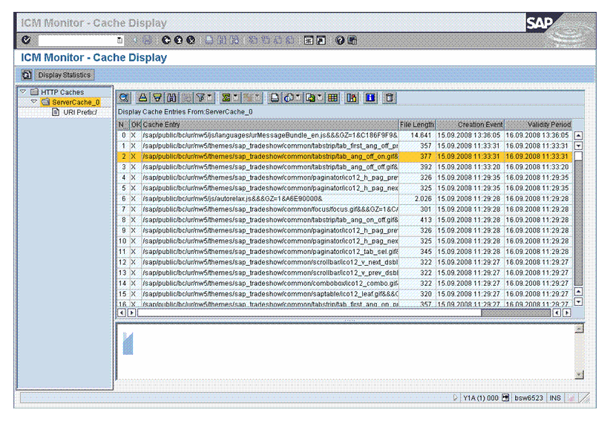This screenshot has height=421, width=610.
Task: Open the Export dropdown arrow
Action: [x=319, y=97]
